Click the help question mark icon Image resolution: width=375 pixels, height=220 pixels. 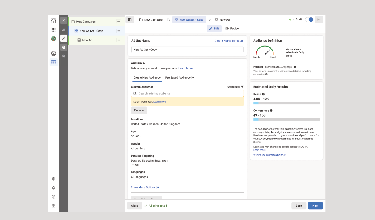(x=53, y=197)
